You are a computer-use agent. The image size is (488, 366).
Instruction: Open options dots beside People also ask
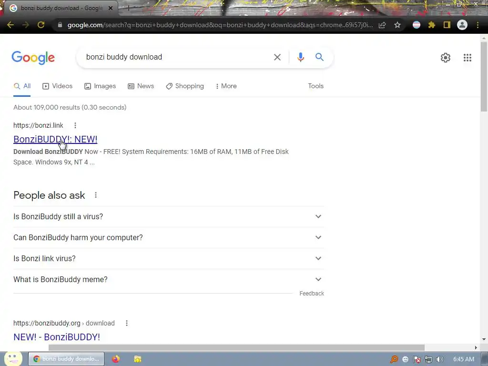click(96, 195)
